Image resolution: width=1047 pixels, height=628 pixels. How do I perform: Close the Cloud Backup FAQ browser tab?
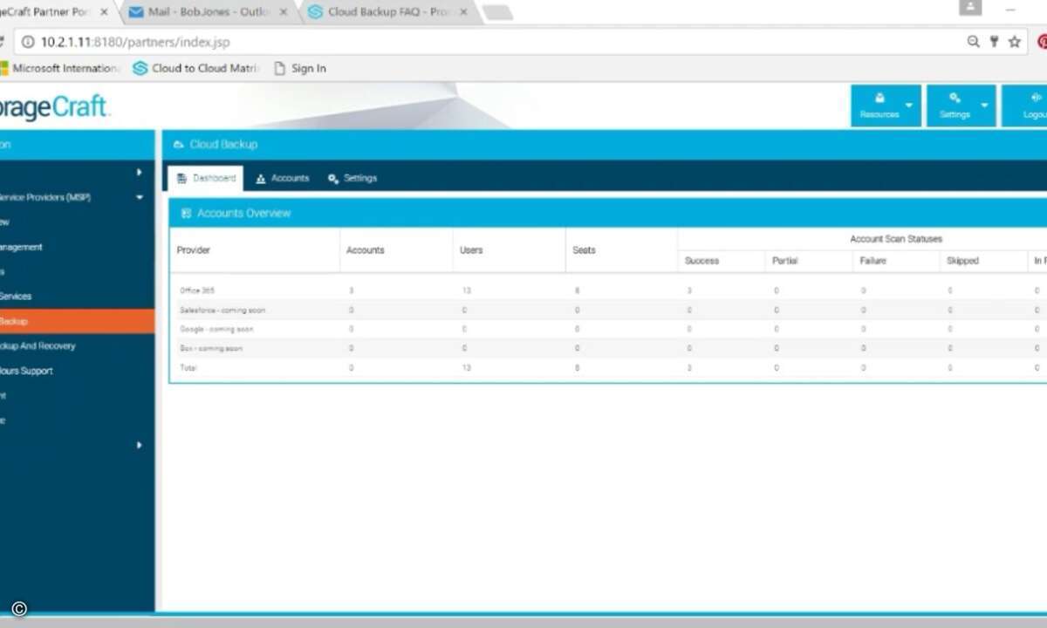coord(462,12)
